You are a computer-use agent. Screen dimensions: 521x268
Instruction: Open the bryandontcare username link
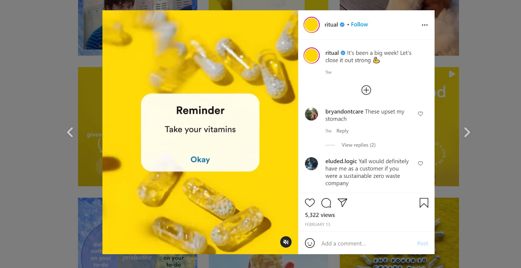(344, 112)
